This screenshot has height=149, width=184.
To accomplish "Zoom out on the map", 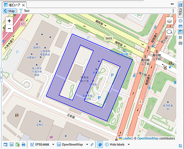I will point(9,29).
